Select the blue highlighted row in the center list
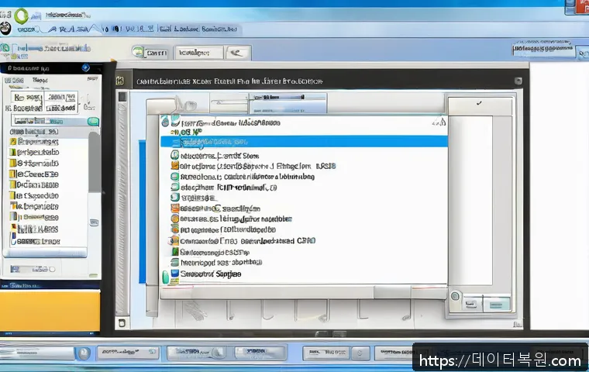The height and width of the screenshot is (372, 589). (302, 143)
